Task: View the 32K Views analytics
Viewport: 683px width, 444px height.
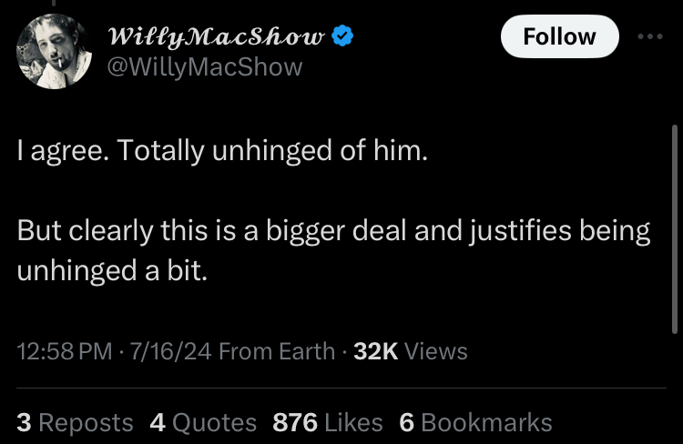Action: pos(411,351)
